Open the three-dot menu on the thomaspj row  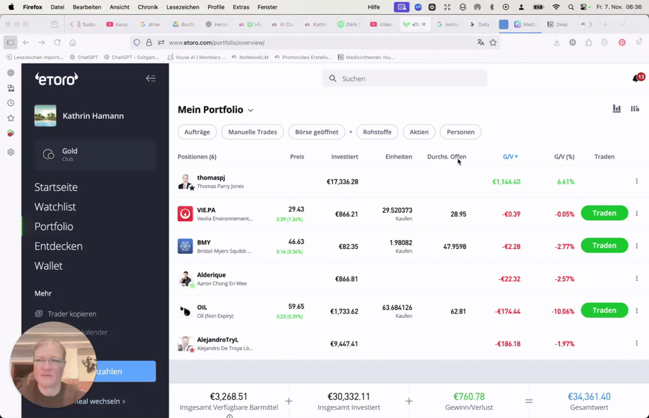[x=636, y=181]
